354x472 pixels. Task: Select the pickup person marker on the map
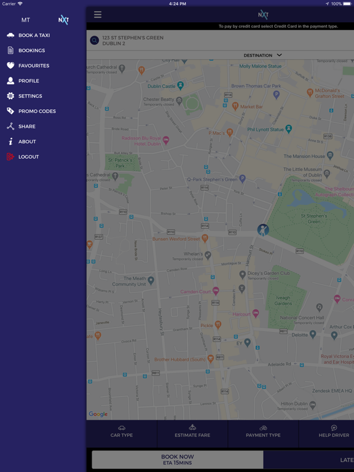(263, 230)
